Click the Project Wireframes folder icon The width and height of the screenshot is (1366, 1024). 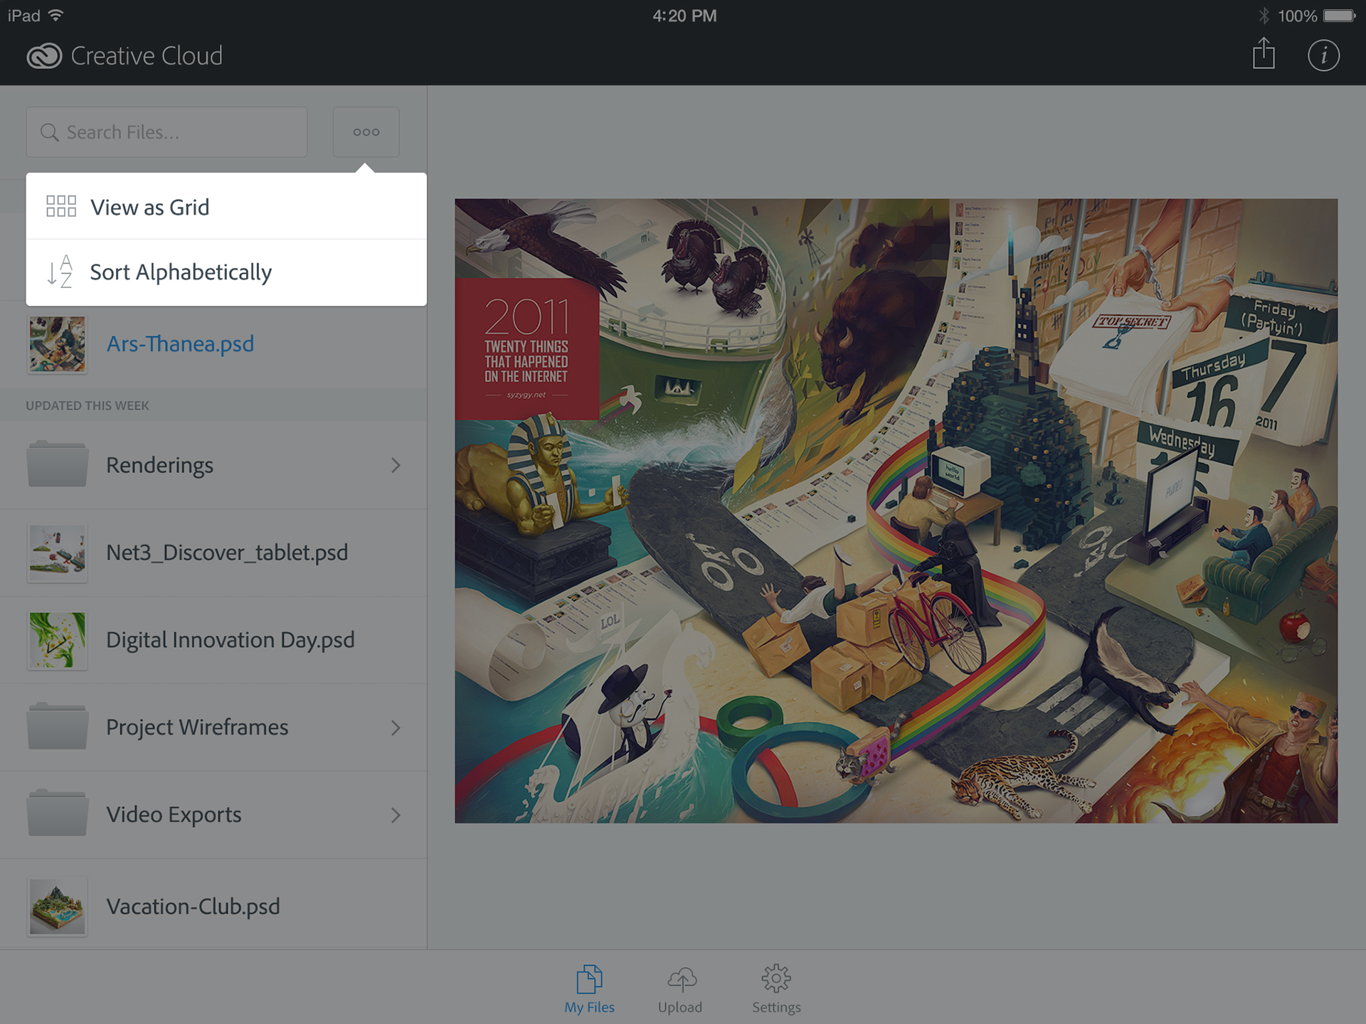[57, 725]
